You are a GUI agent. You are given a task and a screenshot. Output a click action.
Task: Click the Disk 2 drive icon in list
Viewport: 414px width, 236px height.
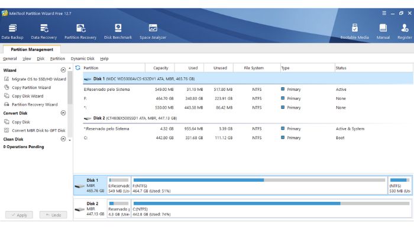(88, 118)
